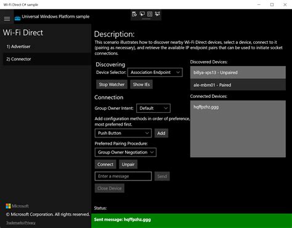The width and height of the screenshot is (292, 228).
Task: Toggle display layout adorners debug icon
Action: (x=150, y=14)
